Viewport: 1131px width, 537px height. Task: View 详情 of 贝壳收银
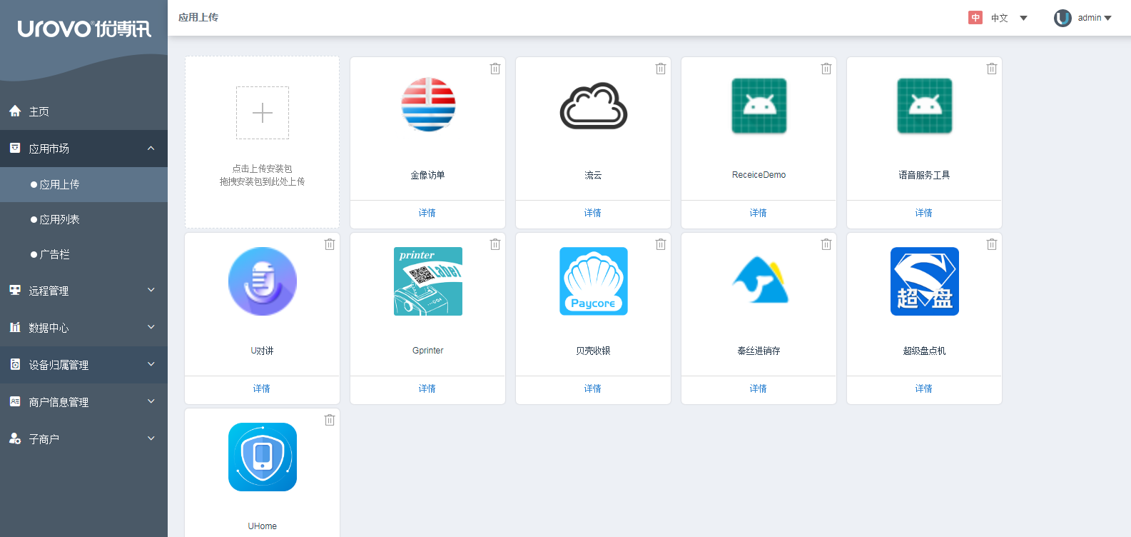pos(593,388)
